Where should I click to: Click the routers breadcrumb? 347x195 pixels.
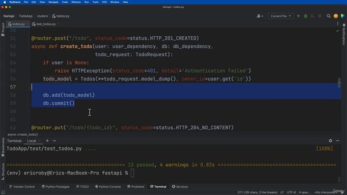42,16
